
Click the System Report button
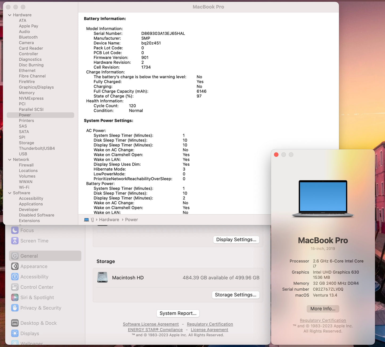[x=178, y=313]
